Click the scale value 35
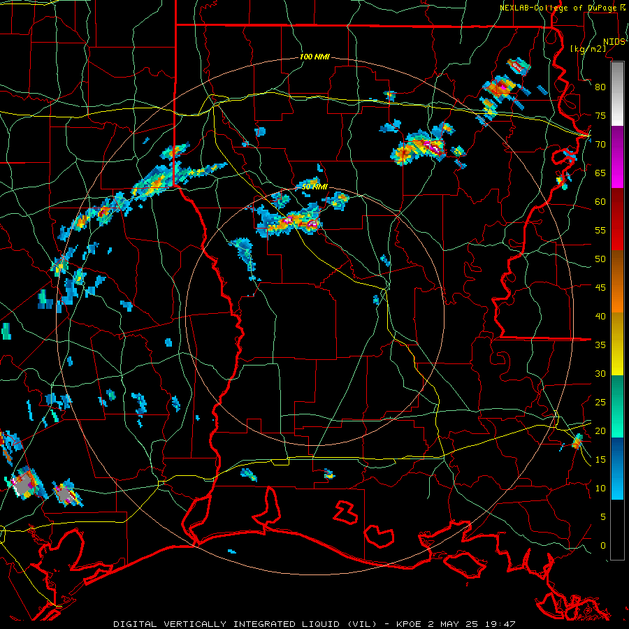The width and height of the screenshot is (629, 629). click(600, 345)
